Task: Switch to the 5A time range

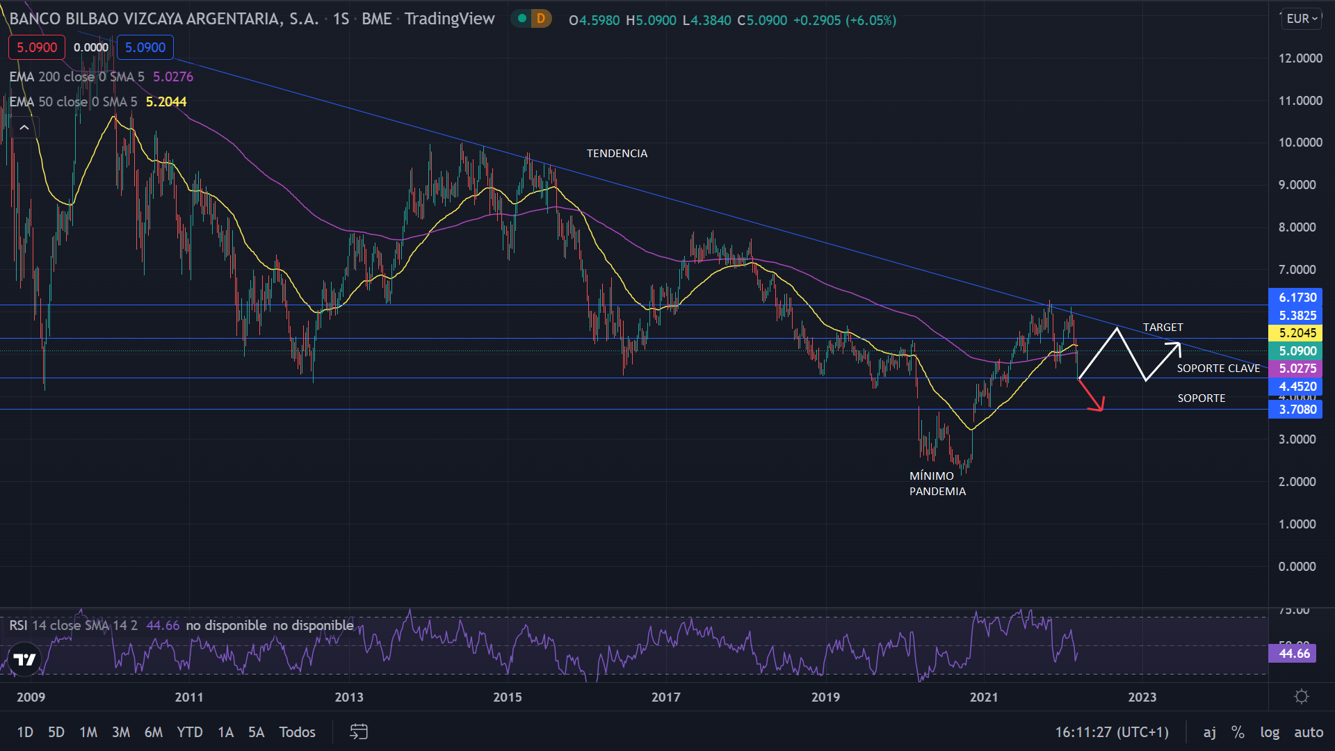Action: point(255,732)
